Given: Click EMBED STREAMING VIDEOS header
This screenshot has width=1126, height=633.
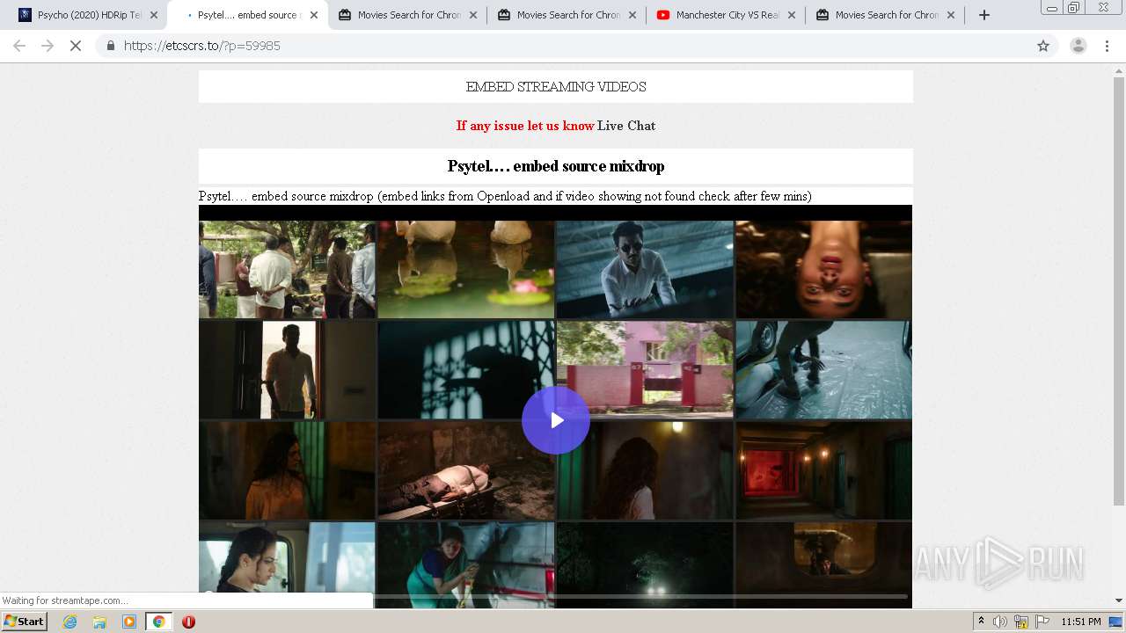Looking at the screenshot, I should [556, 87].
